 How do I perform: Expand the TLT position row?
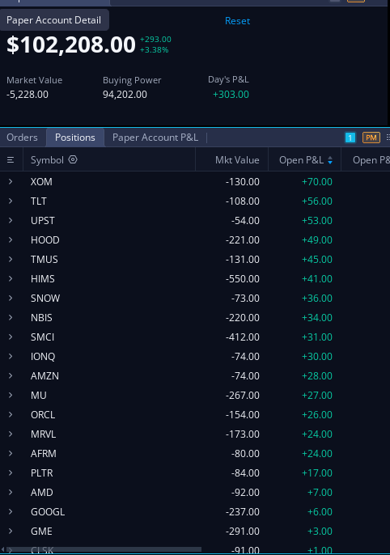click(11, 201)
